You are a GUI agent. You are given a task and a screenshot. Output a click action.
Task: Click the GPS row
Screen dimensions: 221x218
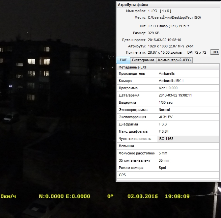[168, 175]
